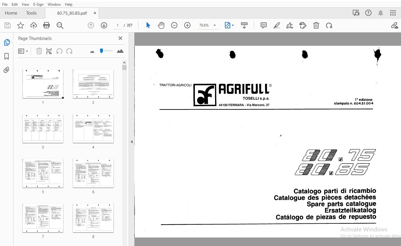Image resolution: width=401 pixels, height=246 pixels.
Task: Zoom out with the minus button
Action: point(174,25)
